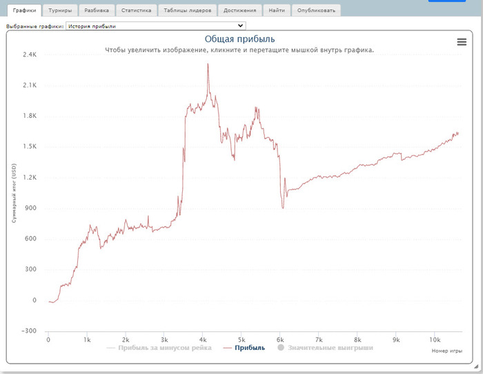Screen dimensions: 483x374
Task: Click the peak of the profit line
Action: click(x=208, y=64)
